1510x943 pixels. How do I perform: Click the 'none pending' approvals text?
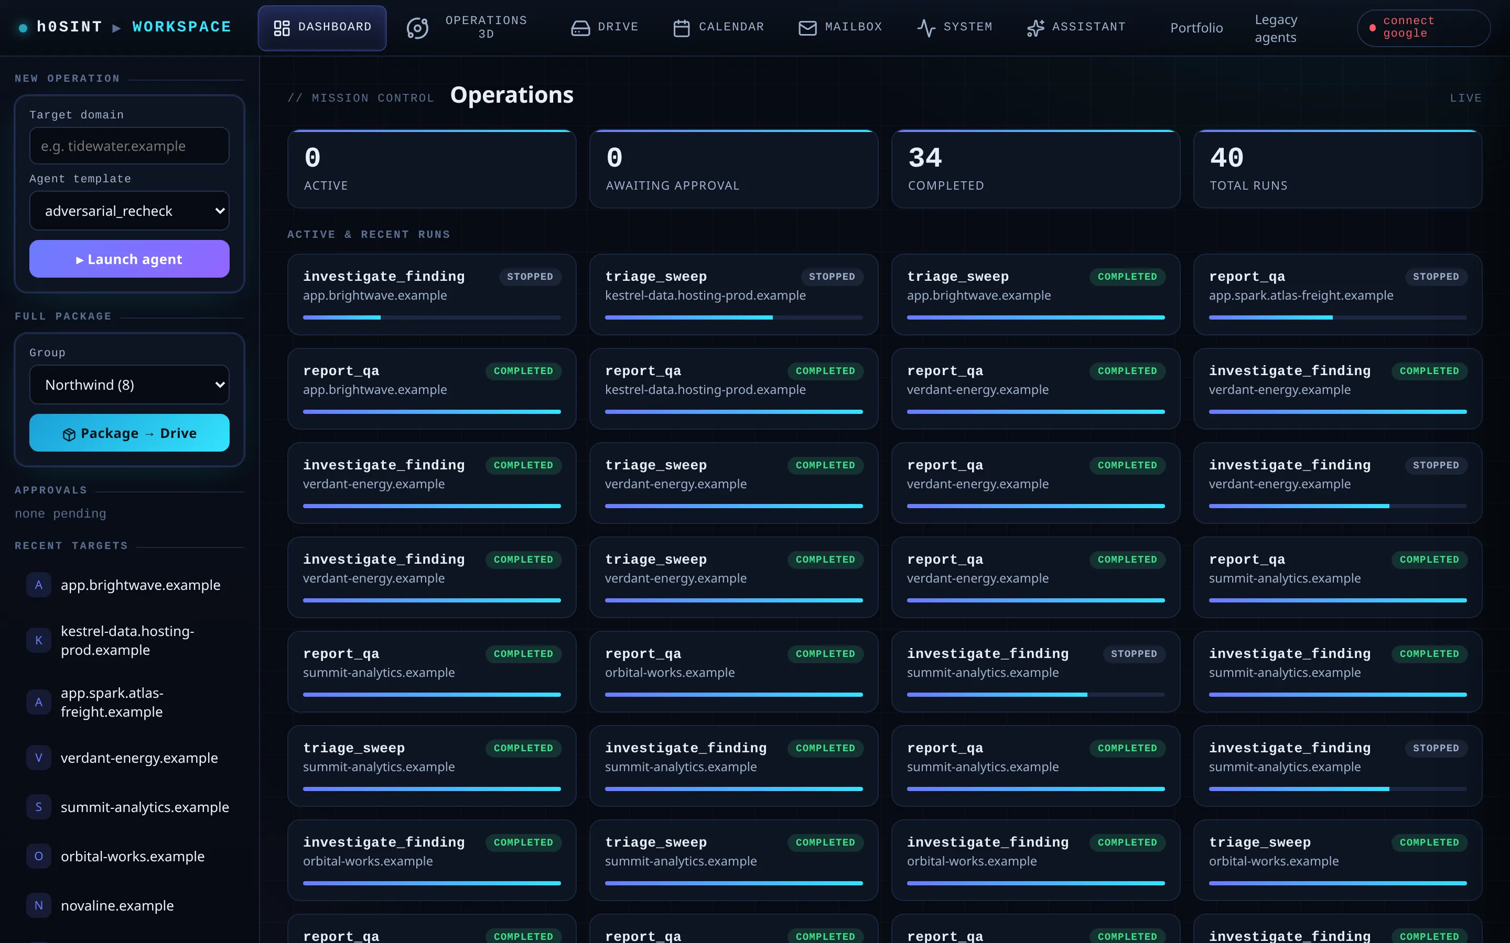(60, 513)
